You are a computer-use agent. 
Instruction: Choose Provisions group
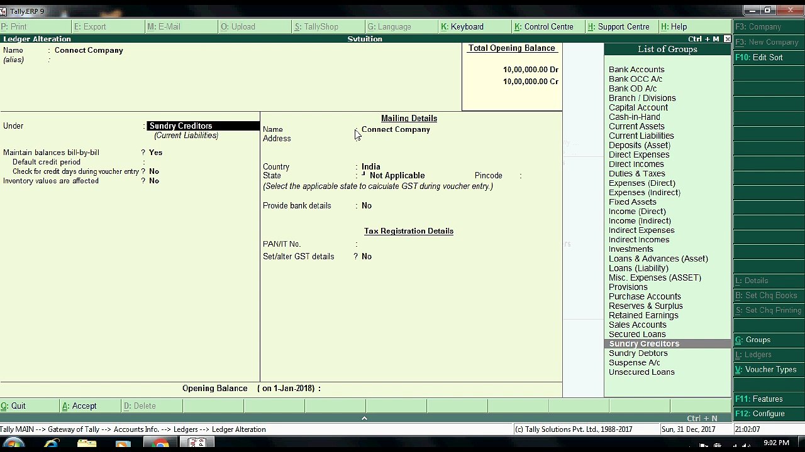tap(628, 287)
